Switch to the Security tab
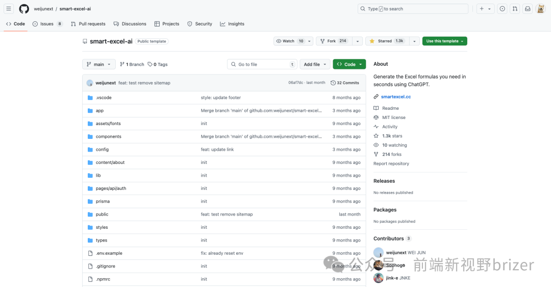 coord(199,24)
